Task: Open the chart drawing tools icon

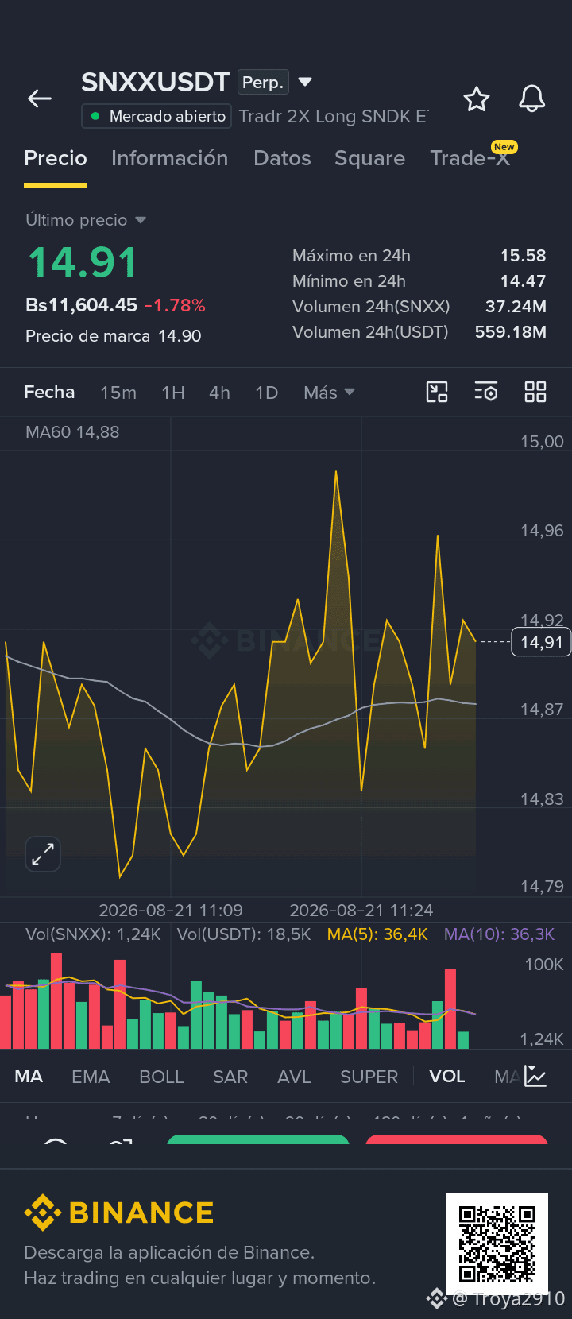Action: [437, 392]
